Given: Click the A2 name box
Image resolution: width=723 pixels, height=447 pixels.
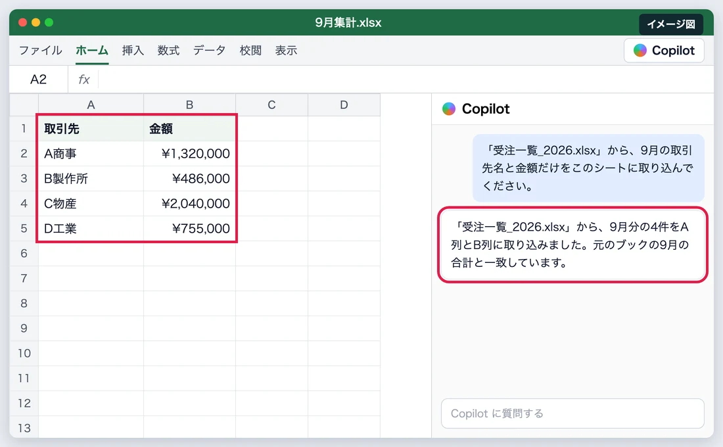Looking at the screenshot, I should (39, 80).
